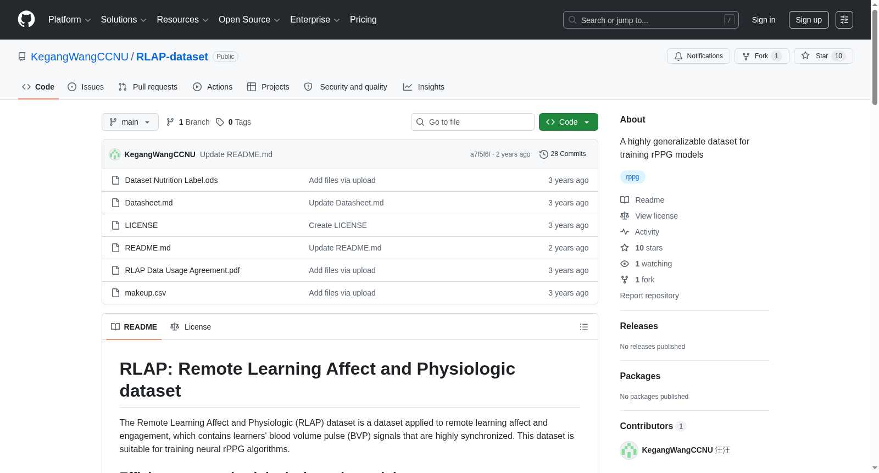
Task: Open the command palette icon button
Action: point(844,20)
